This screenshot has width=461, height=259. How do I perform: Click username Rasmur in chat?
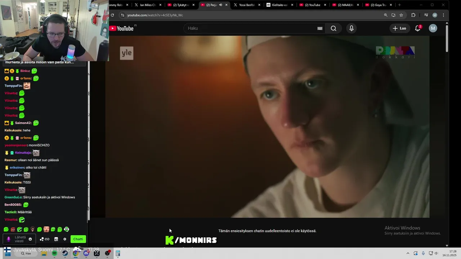pos(10,160)
